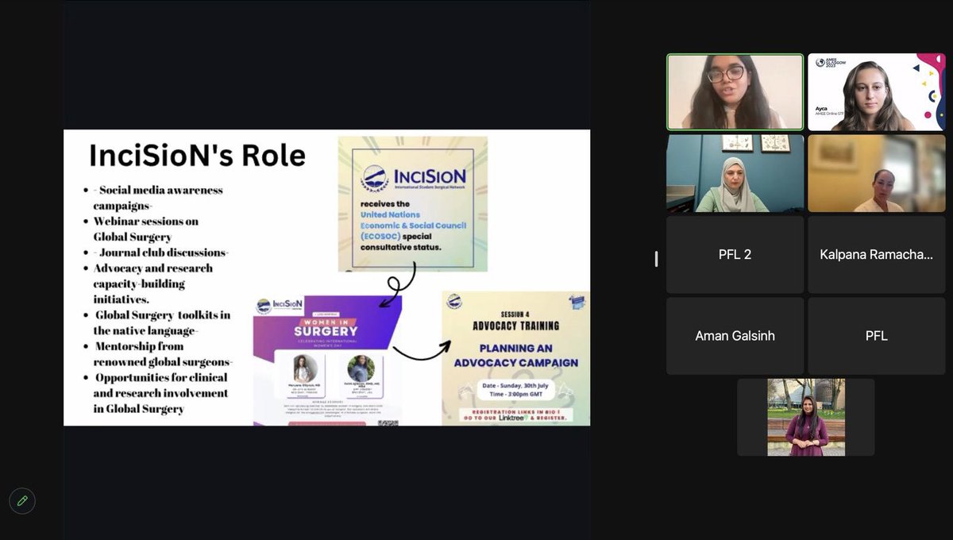Click 'Mentorship from renowned global surgeons' bullet

163,353
